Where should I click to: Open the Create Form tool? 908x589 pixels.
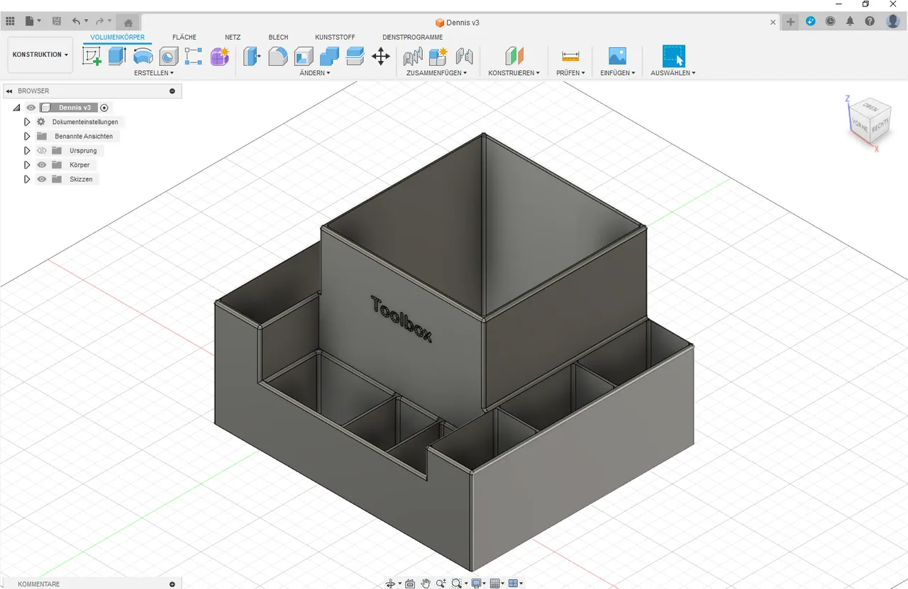220,55
